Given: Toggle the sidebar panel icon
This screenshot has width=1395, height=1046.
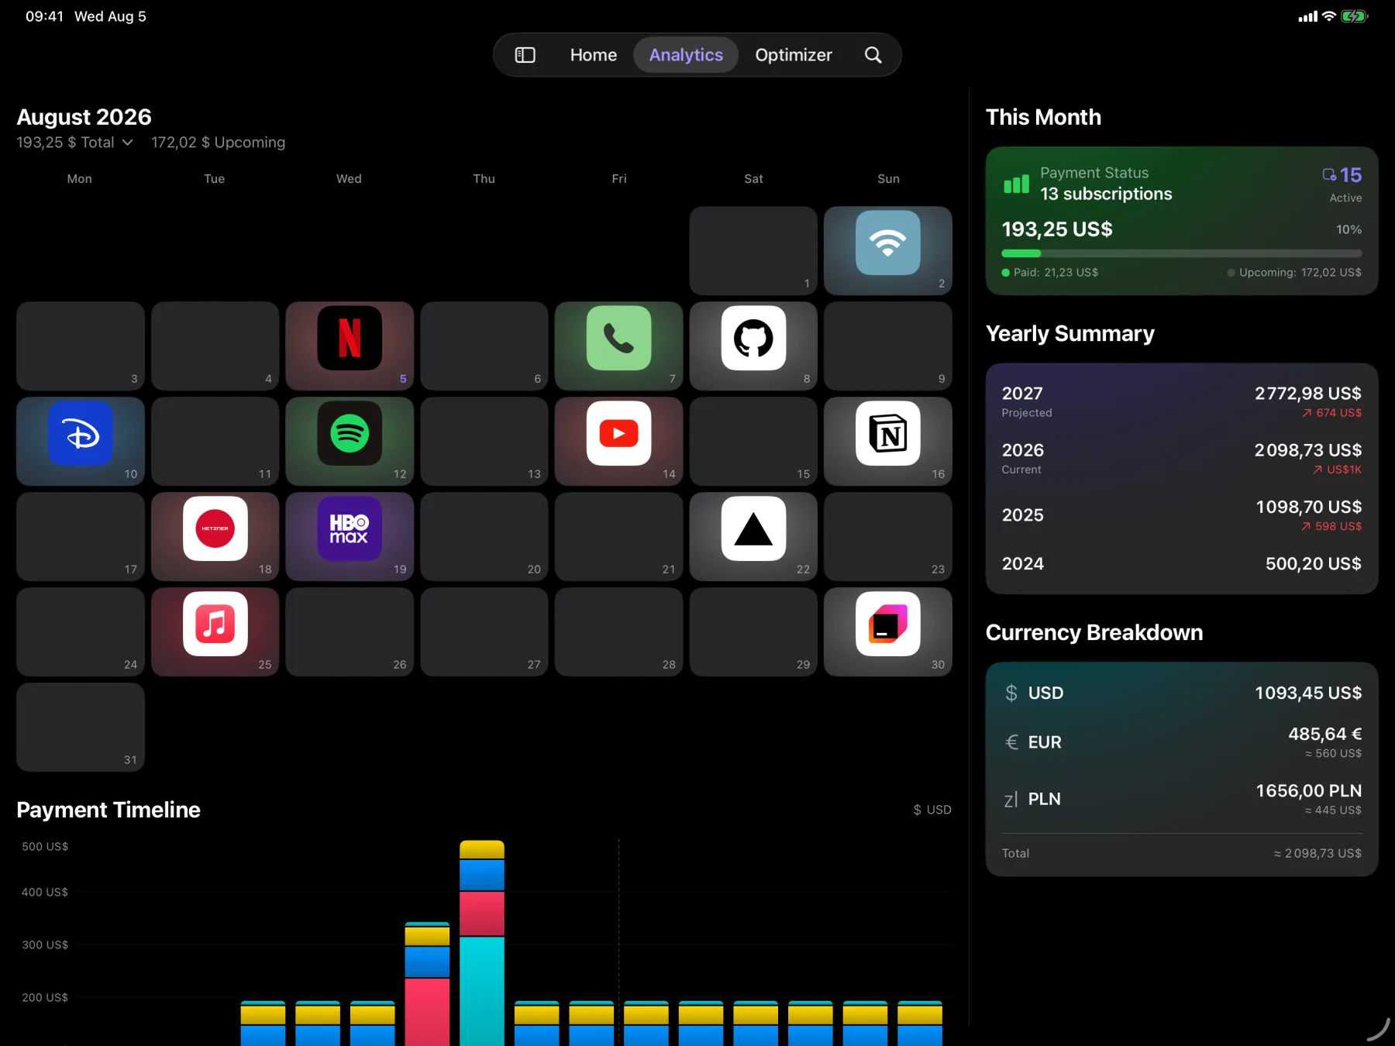Looking at the screenshot, I should (525, 55).
